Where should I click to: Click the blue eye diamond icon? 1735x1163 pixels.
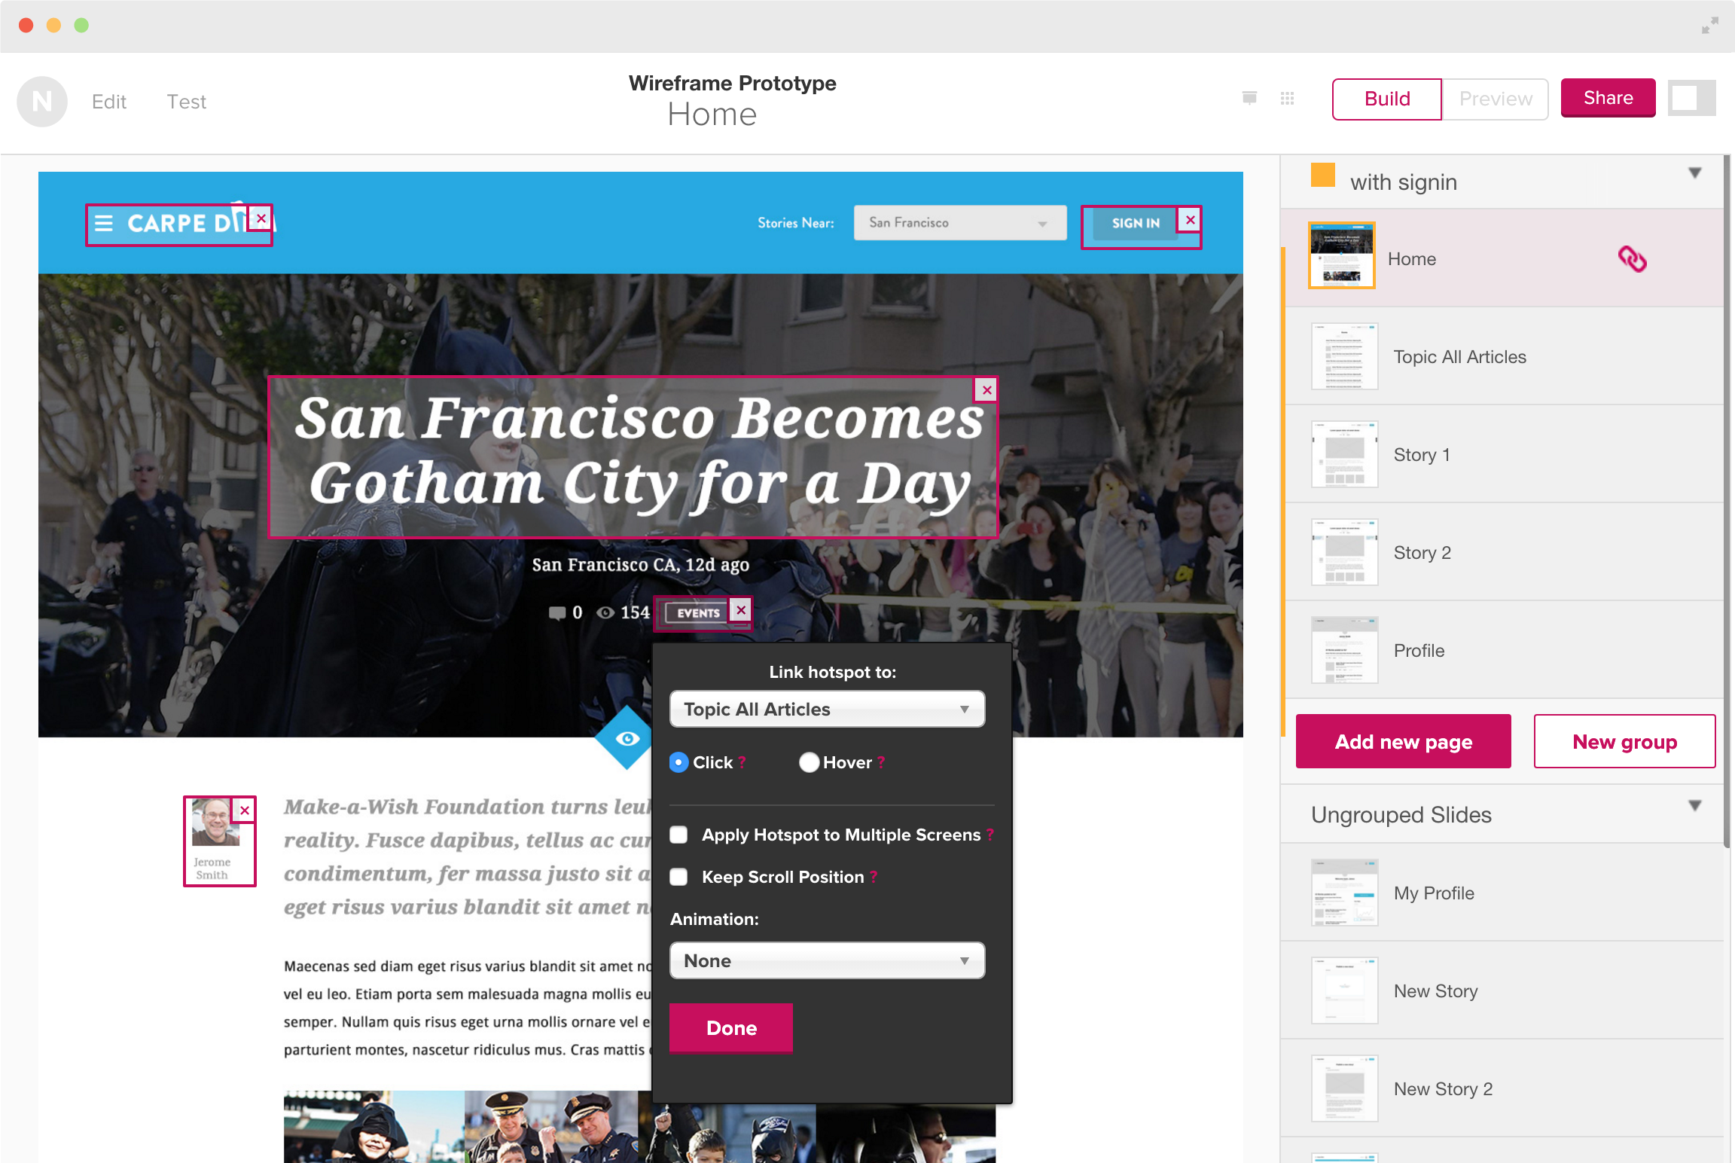pyautogui.click(x=627, y=738)
